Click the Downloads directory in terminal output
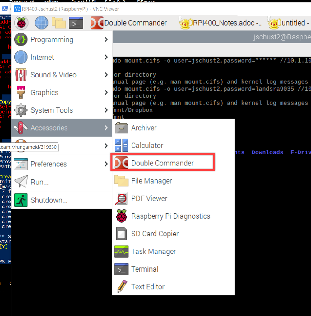 (x=267, y=152)
